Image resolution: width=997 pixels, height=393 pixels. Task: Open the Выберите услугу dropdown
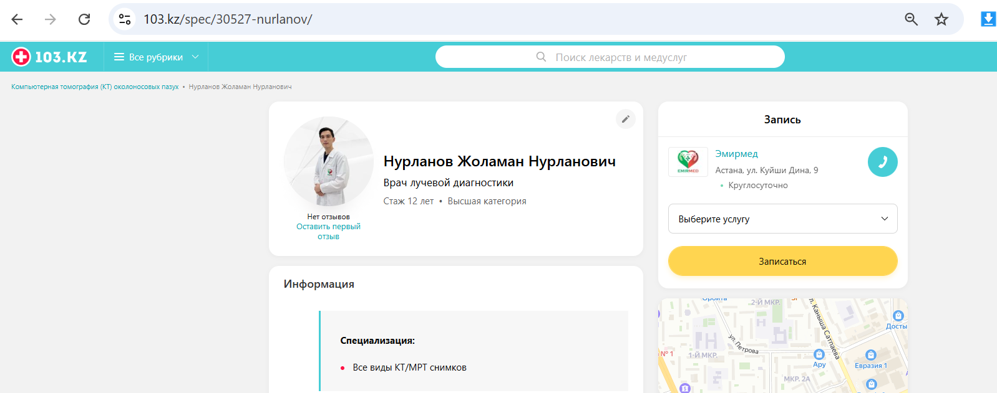click(x=782, y=219)
